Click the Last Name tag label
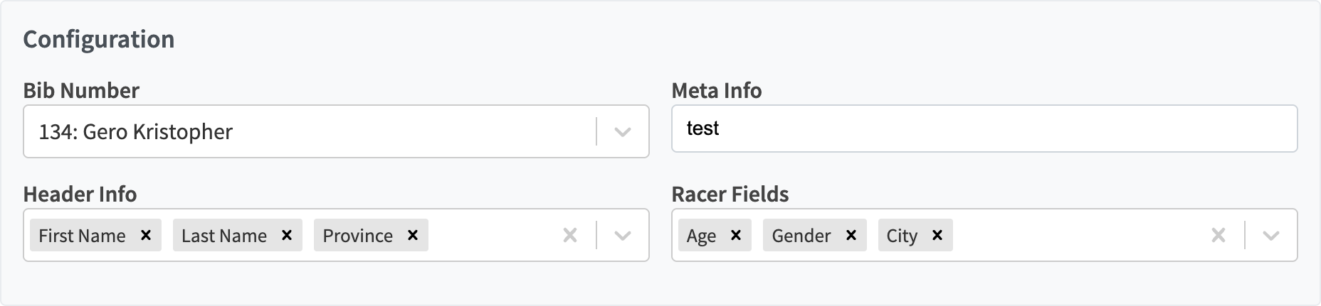Image resolution: width=1321 pixels, height=306 pixels. click(224, 236)
